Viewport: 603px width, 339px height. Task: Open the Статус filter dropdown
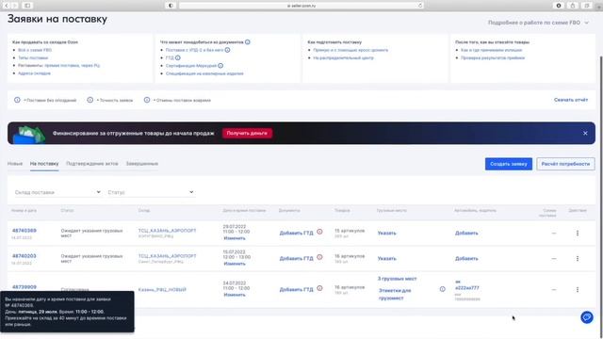(151, 192)
